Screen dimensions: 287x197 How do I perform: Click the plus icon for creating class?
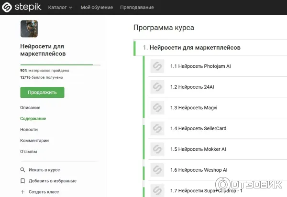point(22,192)
